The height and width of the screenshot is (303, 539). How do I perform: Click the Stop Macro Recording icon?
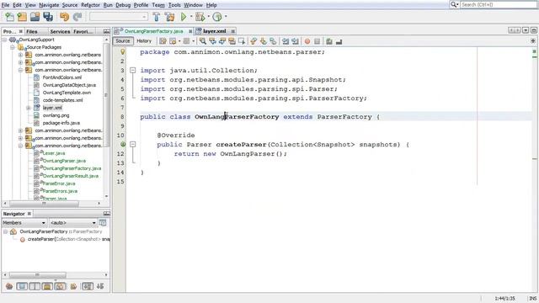(317, 41)
